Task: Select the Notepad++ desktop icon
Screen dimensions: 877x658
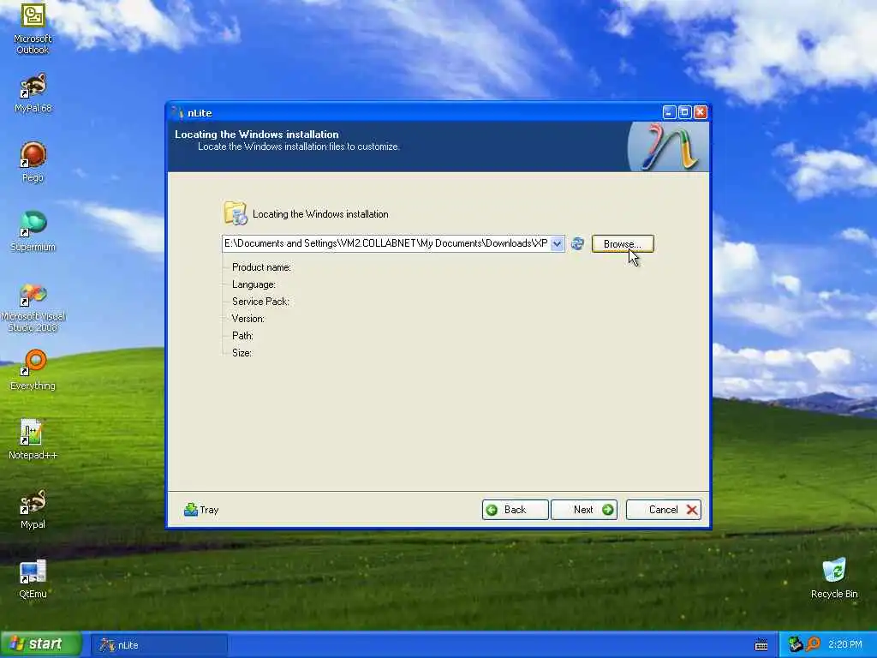Action: [33, 440]
